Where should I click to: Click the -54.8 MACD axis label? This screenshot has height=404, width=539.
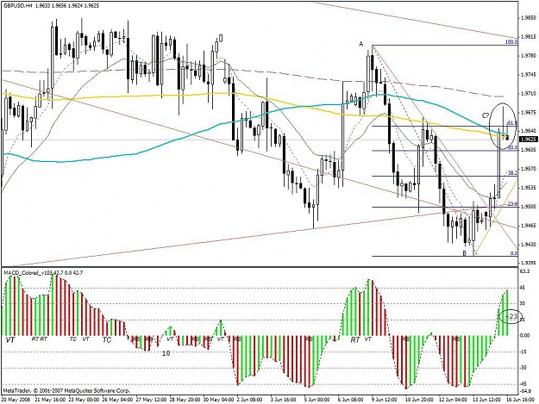tap(525, 390)
